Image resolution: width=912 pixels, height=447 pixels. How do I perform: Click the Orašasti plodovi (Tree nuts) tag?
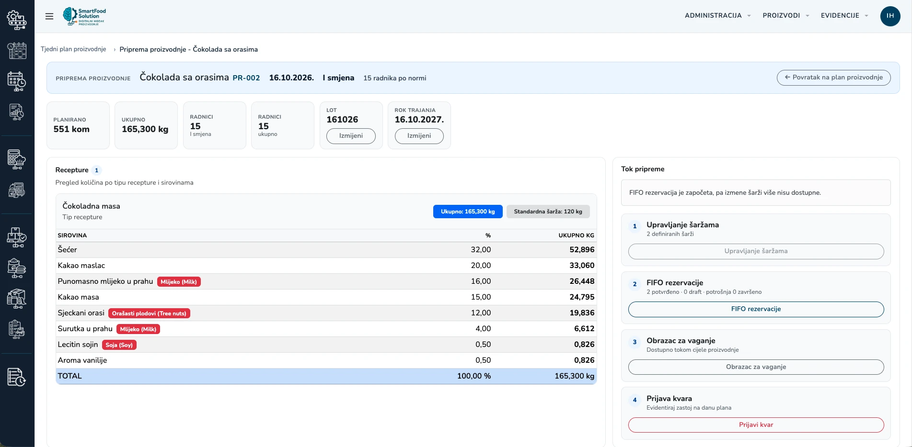pos(149,313)
